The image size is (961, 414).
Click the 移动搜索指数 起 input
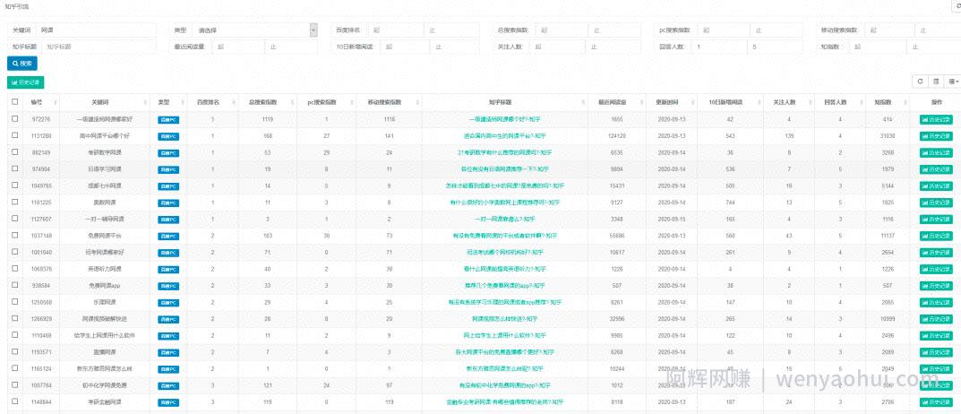[x=889, y=30]
